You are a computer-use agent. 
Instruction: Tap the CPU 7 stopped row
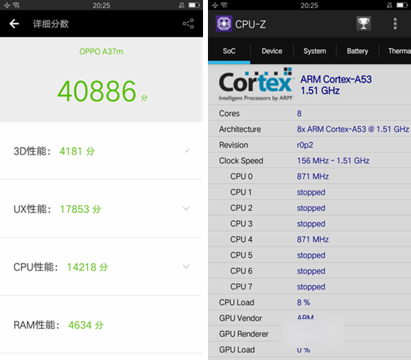[x=309, y=287]
